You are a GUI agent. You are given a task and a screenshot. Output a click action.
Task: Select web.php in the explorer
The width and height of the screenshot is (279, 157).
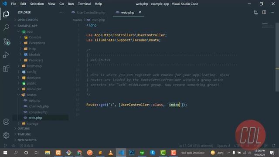[35, 118]
